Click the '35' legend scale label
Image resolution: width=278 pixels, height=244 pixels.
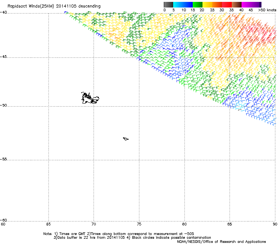231,10
